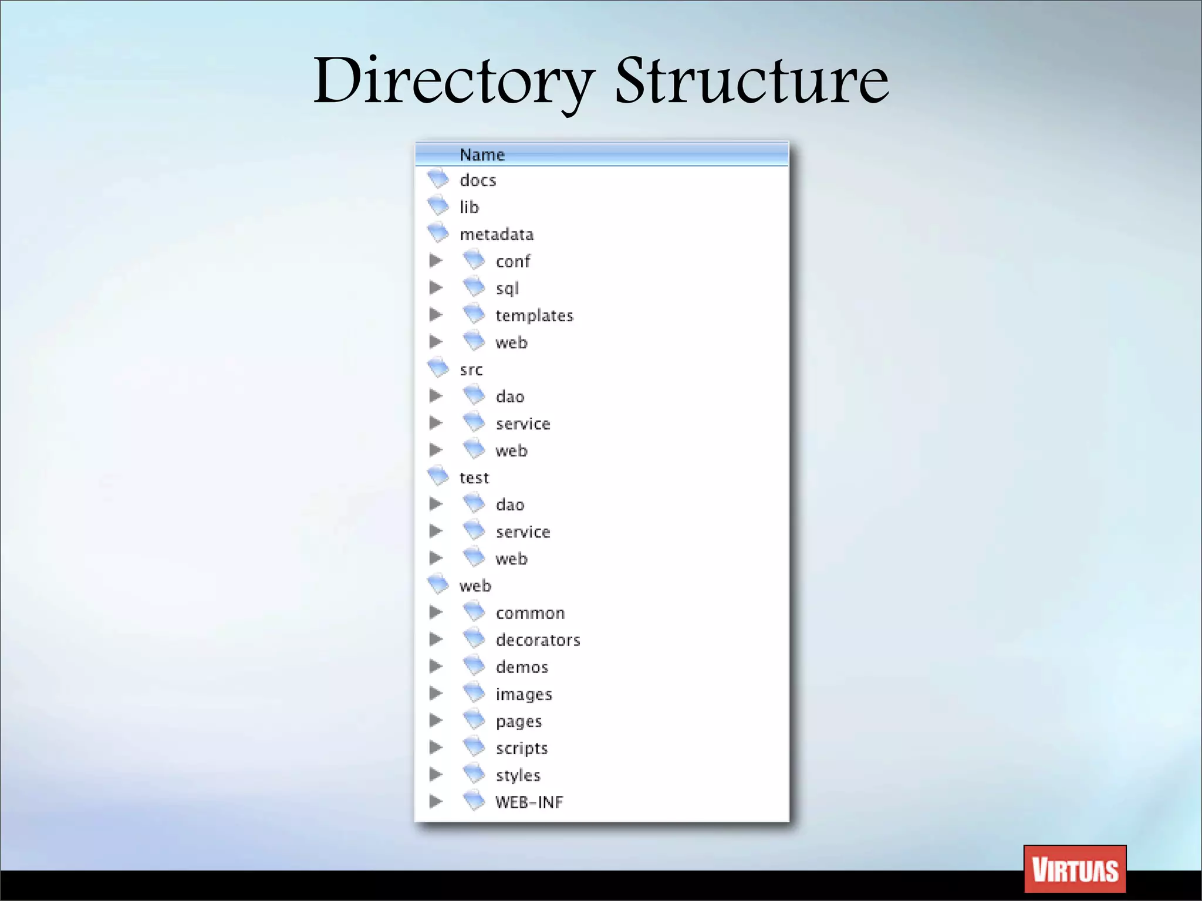Click the metadata folder icon
The image size is (1202, 901).
point(438,232)
